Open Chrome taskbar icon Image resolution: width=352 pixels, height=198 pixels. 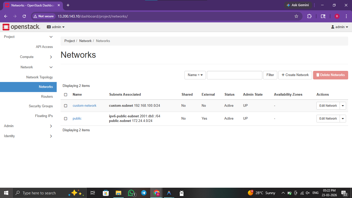[x=156, y=193]
